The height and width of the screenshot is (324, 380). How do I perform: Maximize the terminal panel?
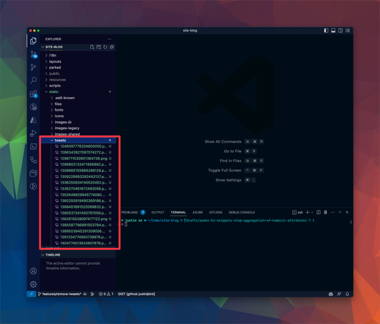339,212
